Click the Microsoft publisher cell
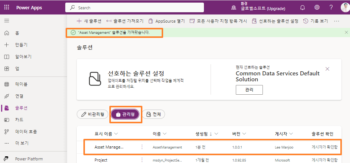350x163 pixels. click(282, 160)
